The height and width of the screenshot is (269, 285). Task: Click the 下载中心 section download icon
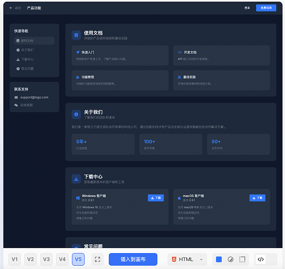[x=76, y=179]
